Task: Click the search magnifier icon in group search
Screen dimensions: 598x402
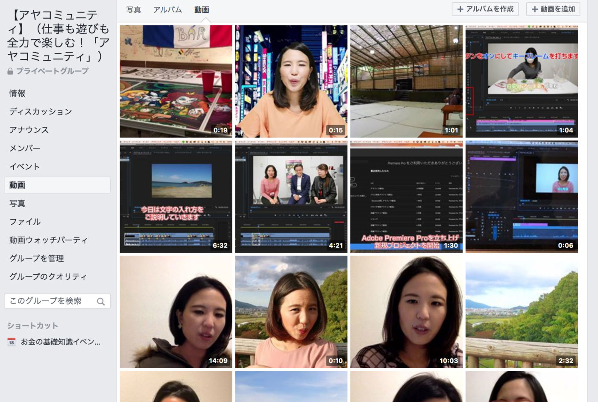Action: coord(101,302)
